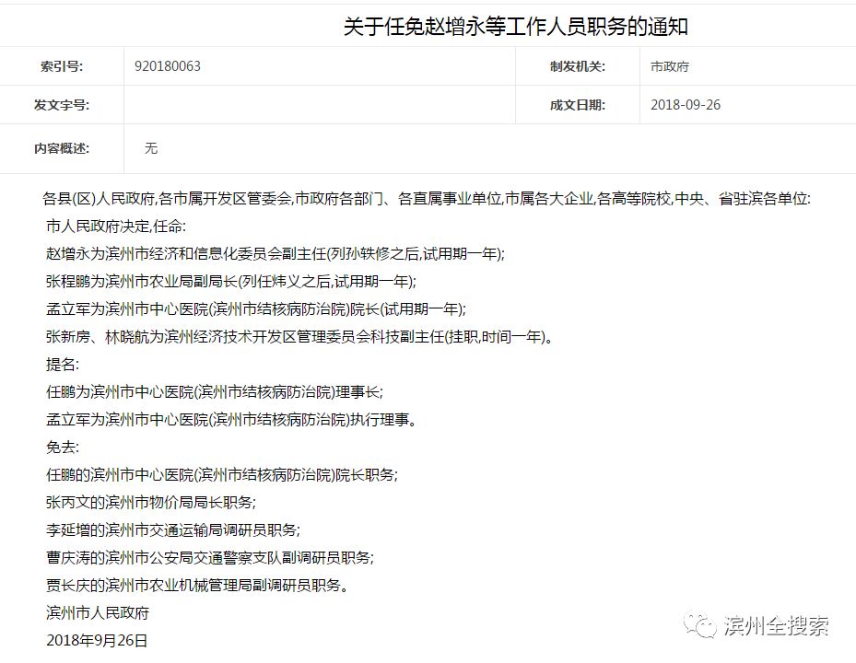Screen dimensions: 856x663
Task: Click the line about 张丙文 price bureau
Action: tap(151, 503)
